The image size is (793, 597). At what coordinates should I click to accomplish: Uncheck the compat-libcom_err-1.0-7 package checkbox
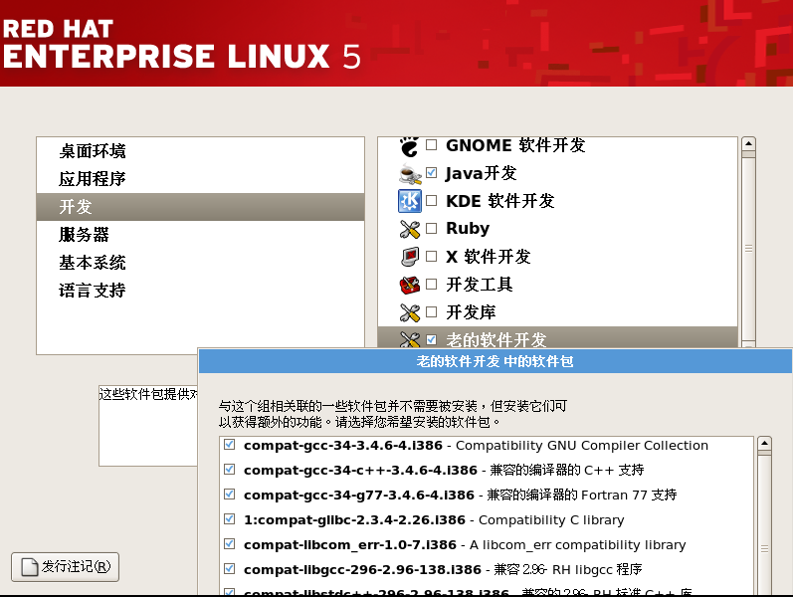[x=230, y=544]
